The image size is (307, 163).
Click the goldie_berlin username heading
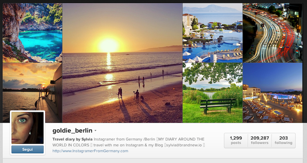(x=72, y=130)
